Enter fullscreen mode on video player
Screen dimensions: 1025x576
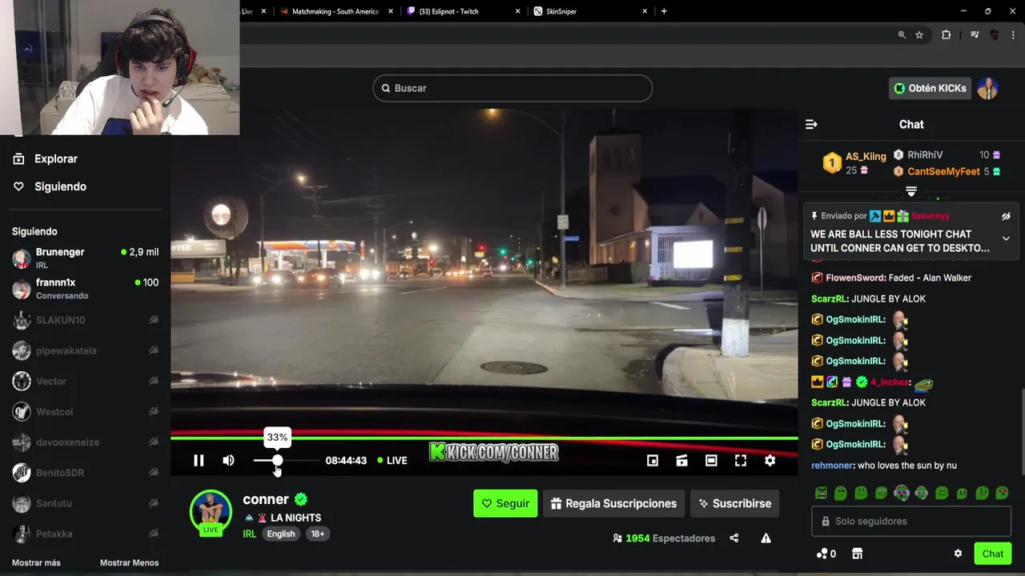(x=740, y=460)
